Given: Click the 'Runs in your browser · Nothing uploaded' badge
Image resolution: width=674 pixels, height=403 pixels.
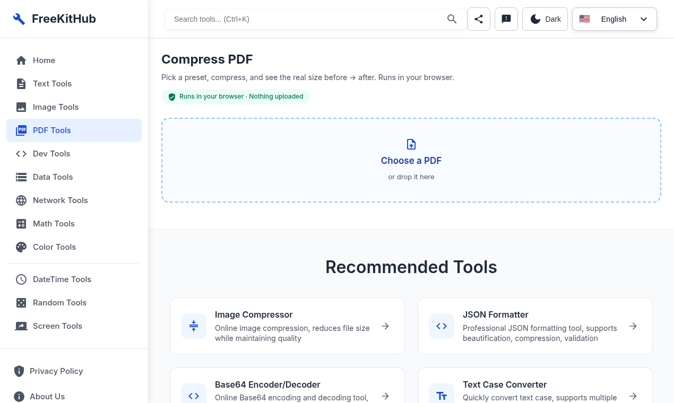Looking at the screenshot, I should pos(236,97).
